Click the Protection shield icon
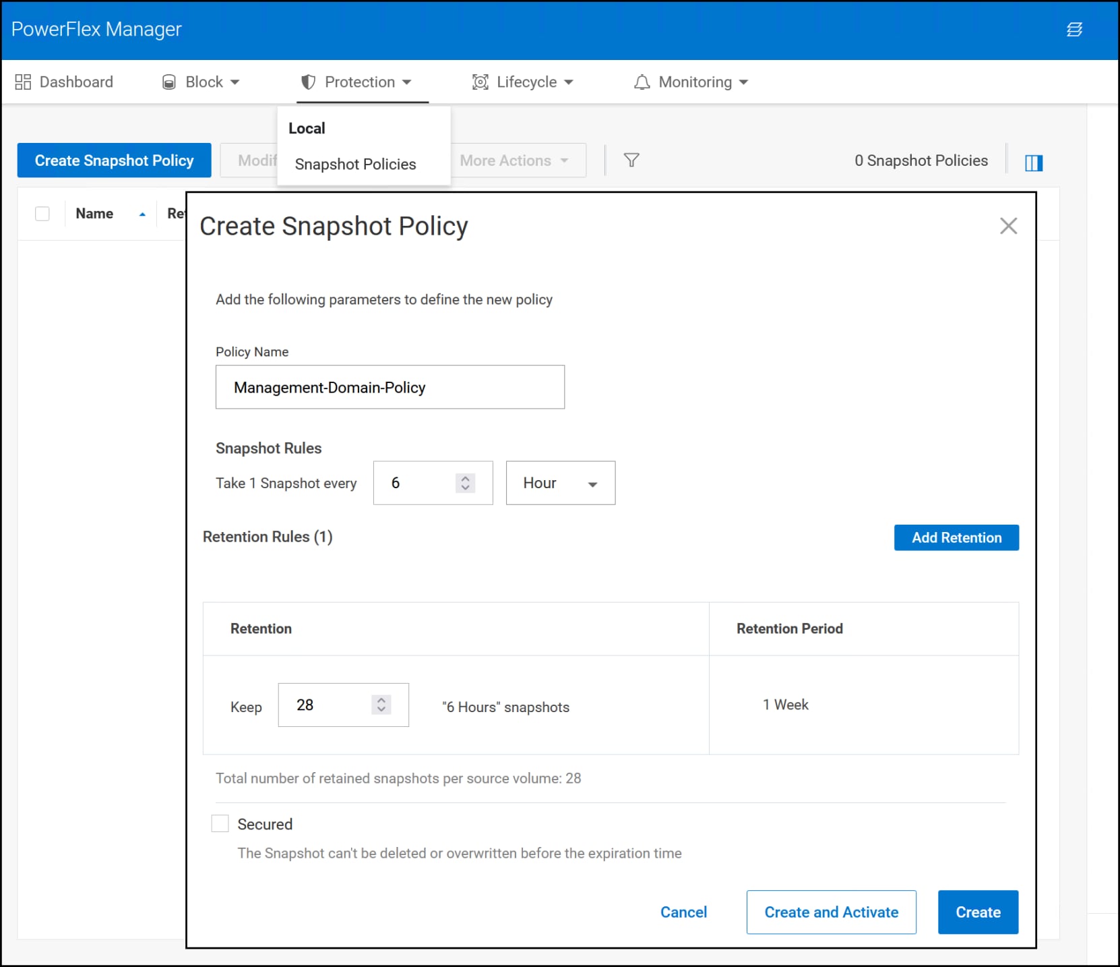This screenshot has height=967, width=1120. coord(308,82)
